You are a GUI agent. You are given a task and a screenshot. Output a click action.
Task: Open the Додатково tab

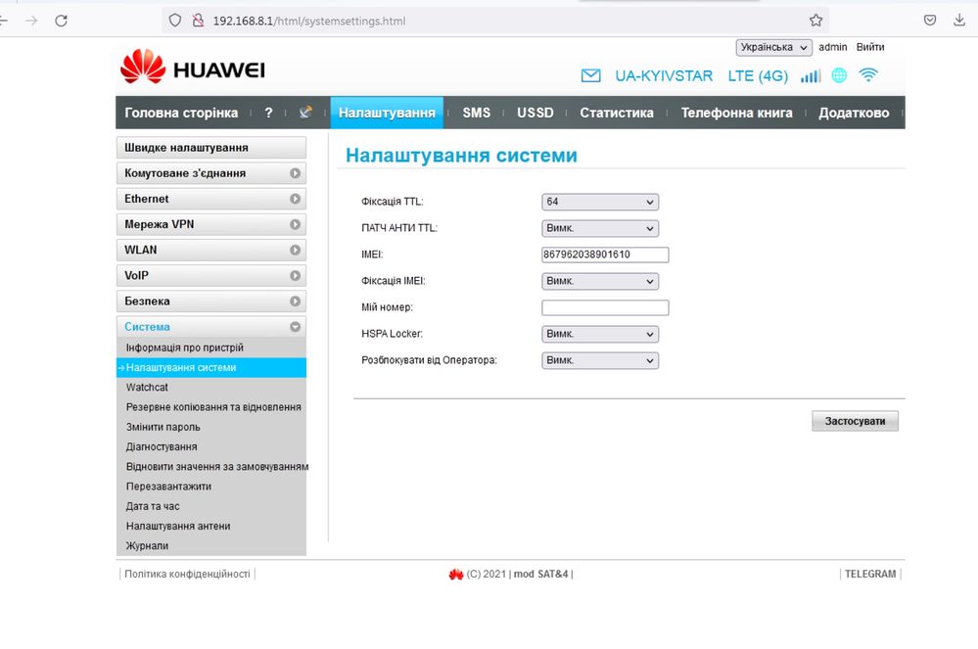854,113
